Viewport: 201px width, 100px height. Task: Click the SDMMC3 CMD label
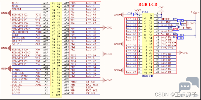tap(21, 53)
